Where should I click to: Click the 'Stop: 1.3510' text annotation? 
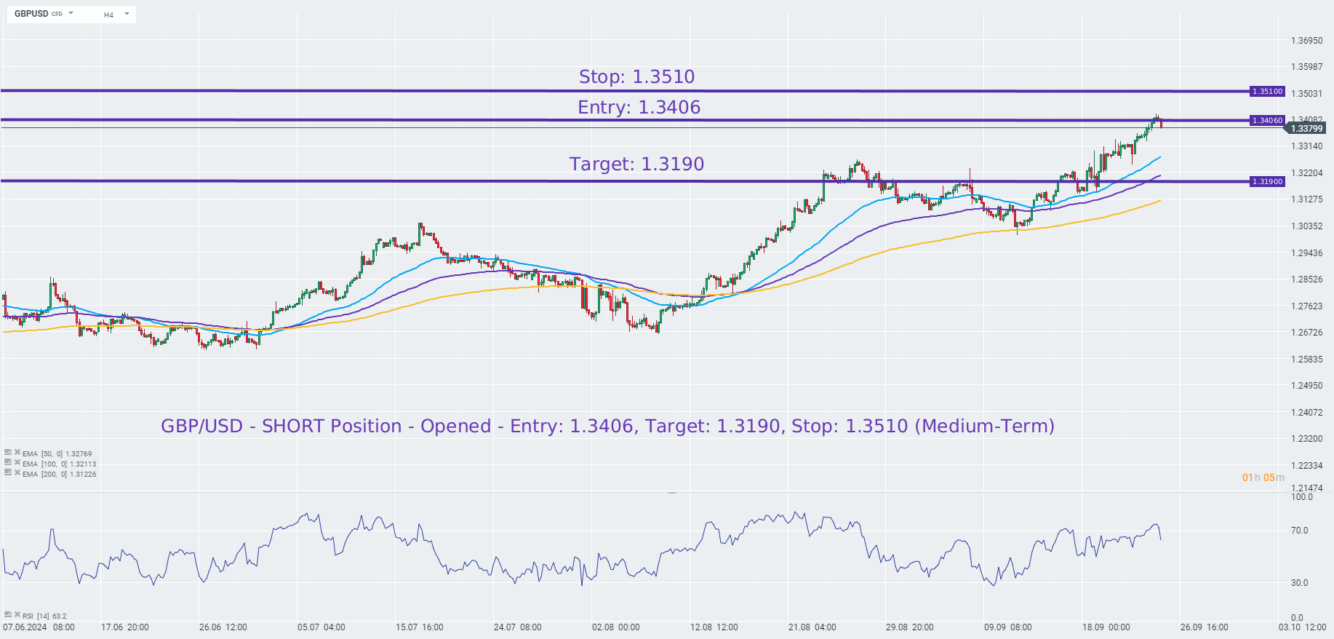pos(636,76)
